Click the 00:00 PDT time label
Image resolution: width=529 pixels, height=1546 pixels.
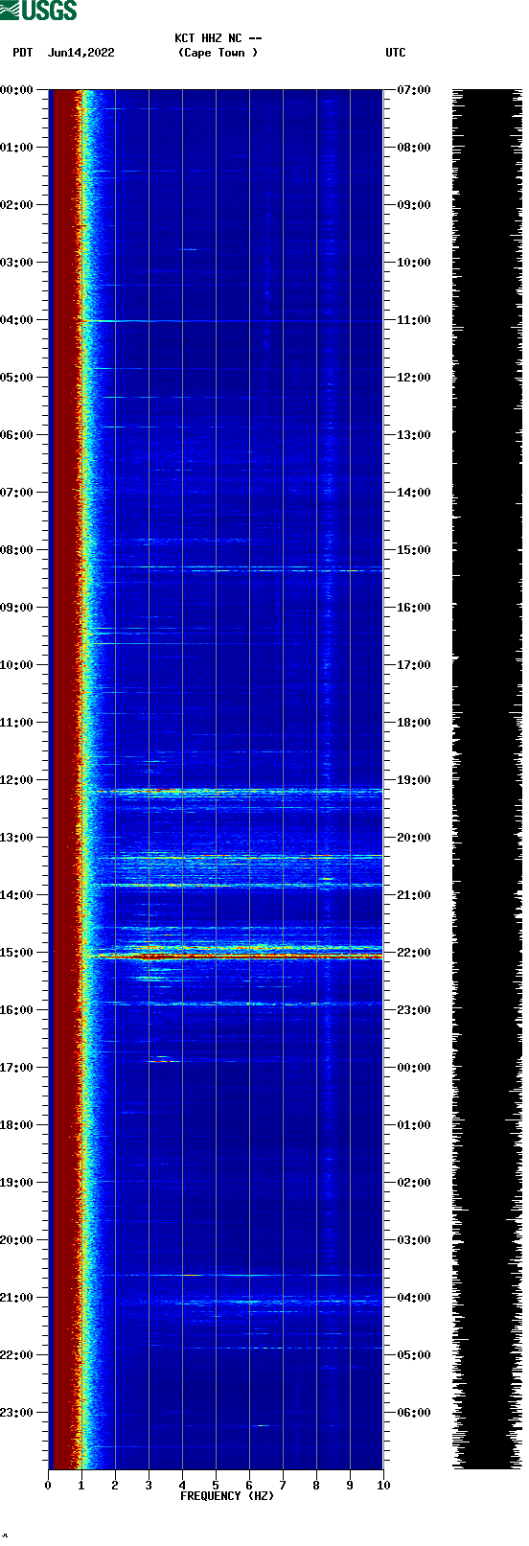coord(16,90)
